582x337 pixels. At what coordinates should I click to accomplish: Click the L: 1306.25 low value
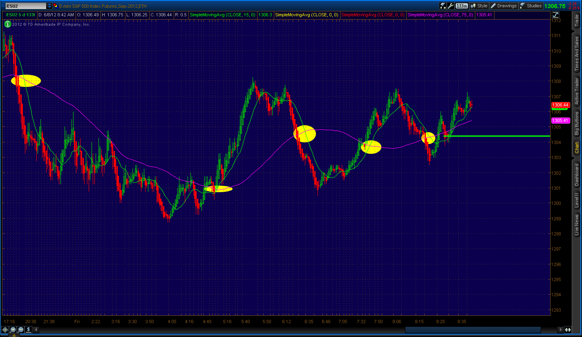(137, 15)
